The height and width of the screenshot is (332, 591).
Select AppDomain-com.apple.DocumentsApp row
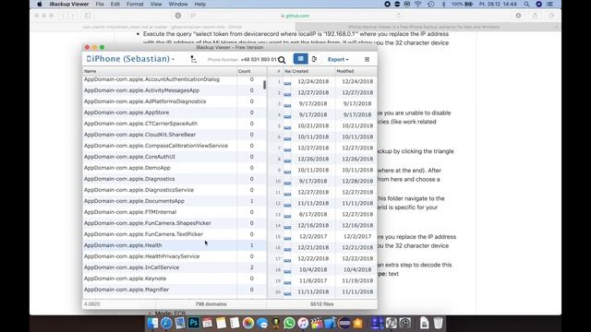(x=175, y=201)
